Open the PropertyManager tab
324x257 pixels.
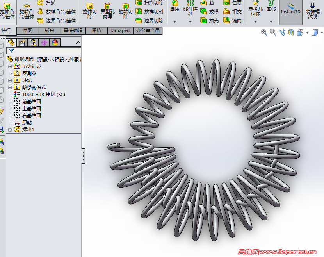22,43
